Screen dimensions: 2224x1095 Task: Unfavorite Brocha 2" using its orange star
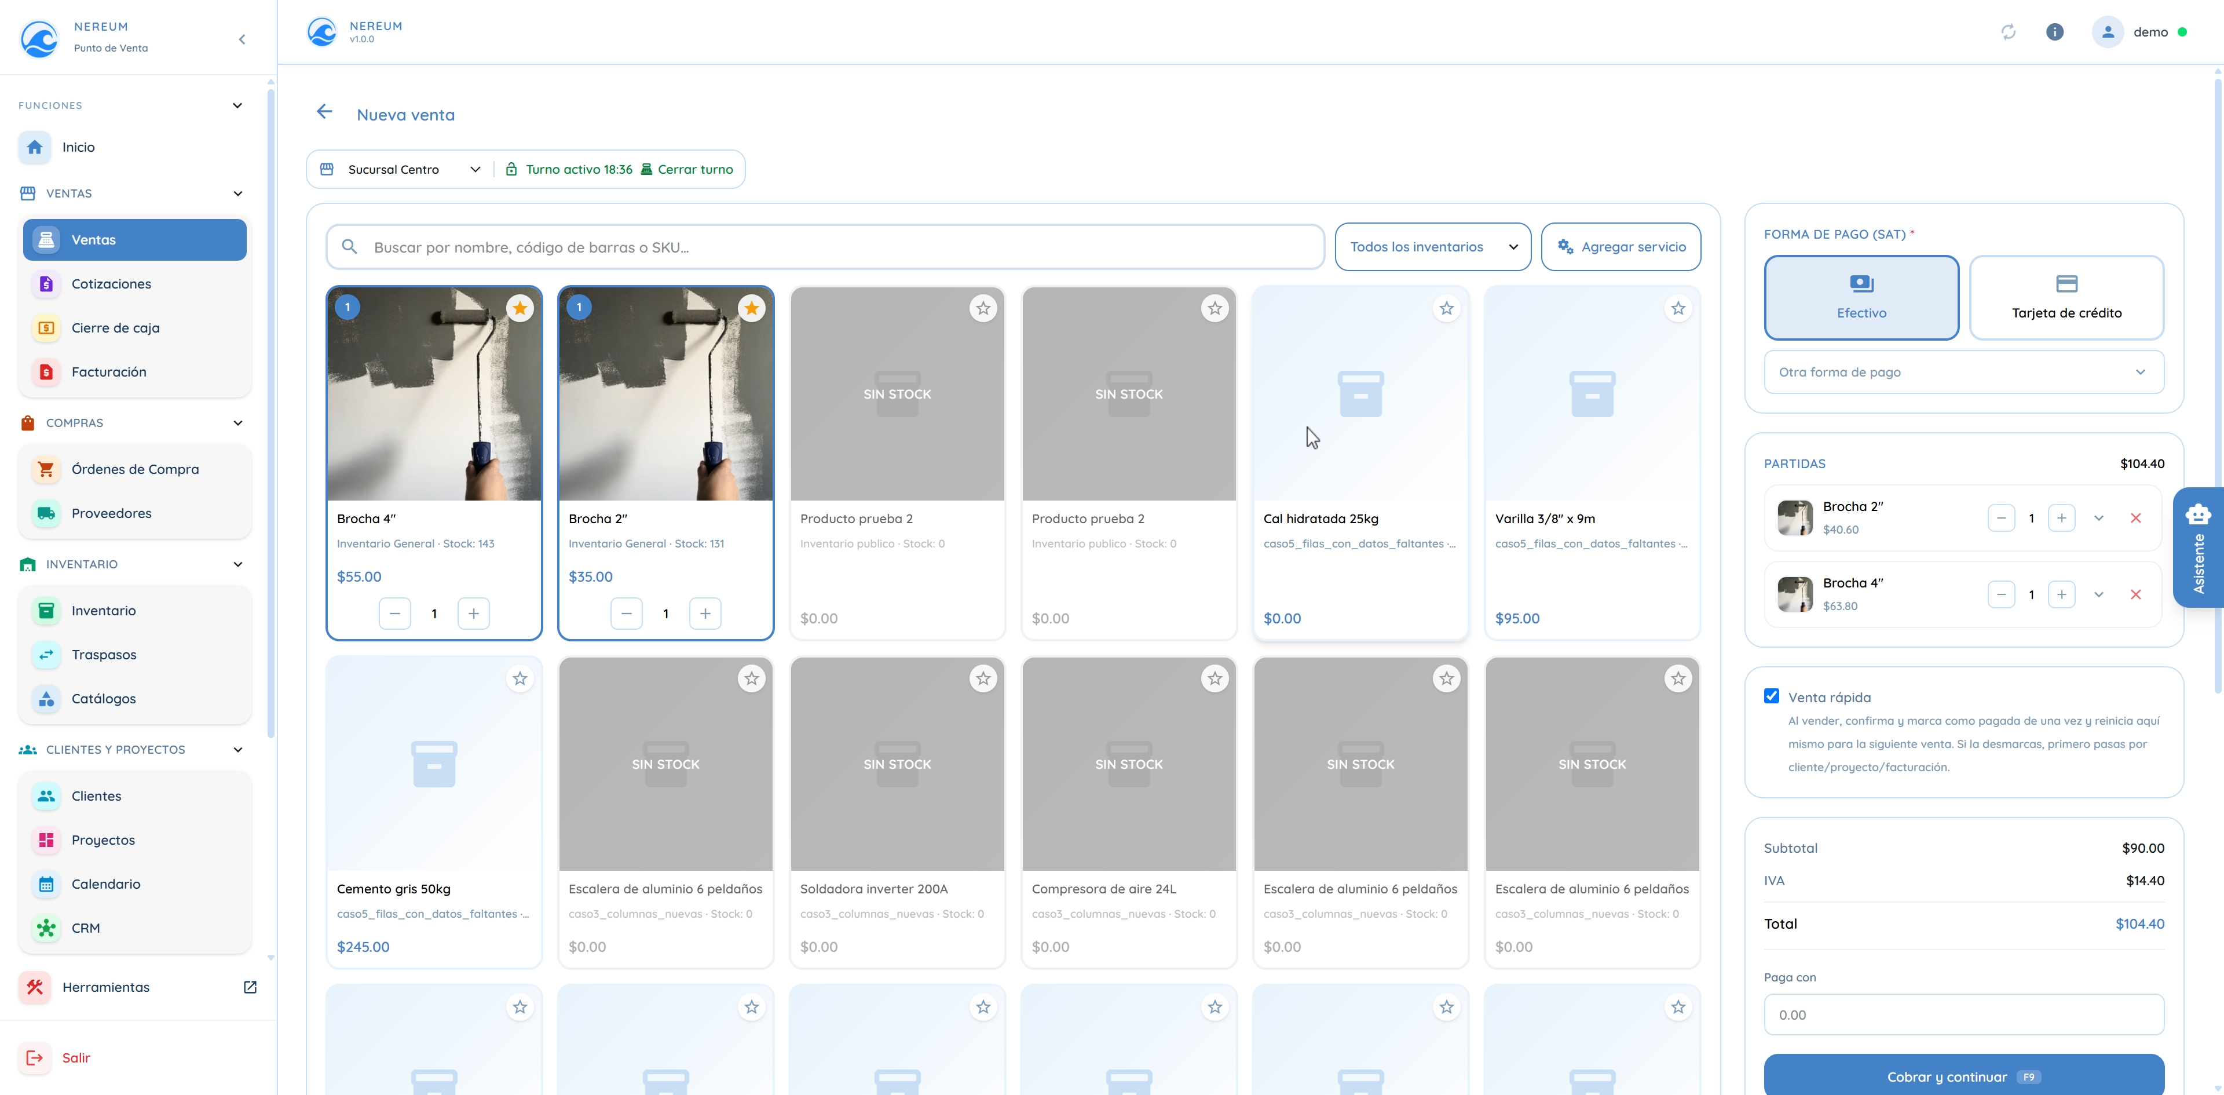(752, 308)
